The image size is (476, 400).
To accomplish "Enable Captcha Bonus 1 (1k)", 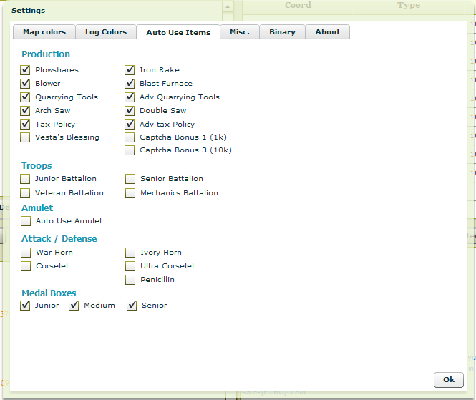I will pyautogui.click(x=130, y=137).
